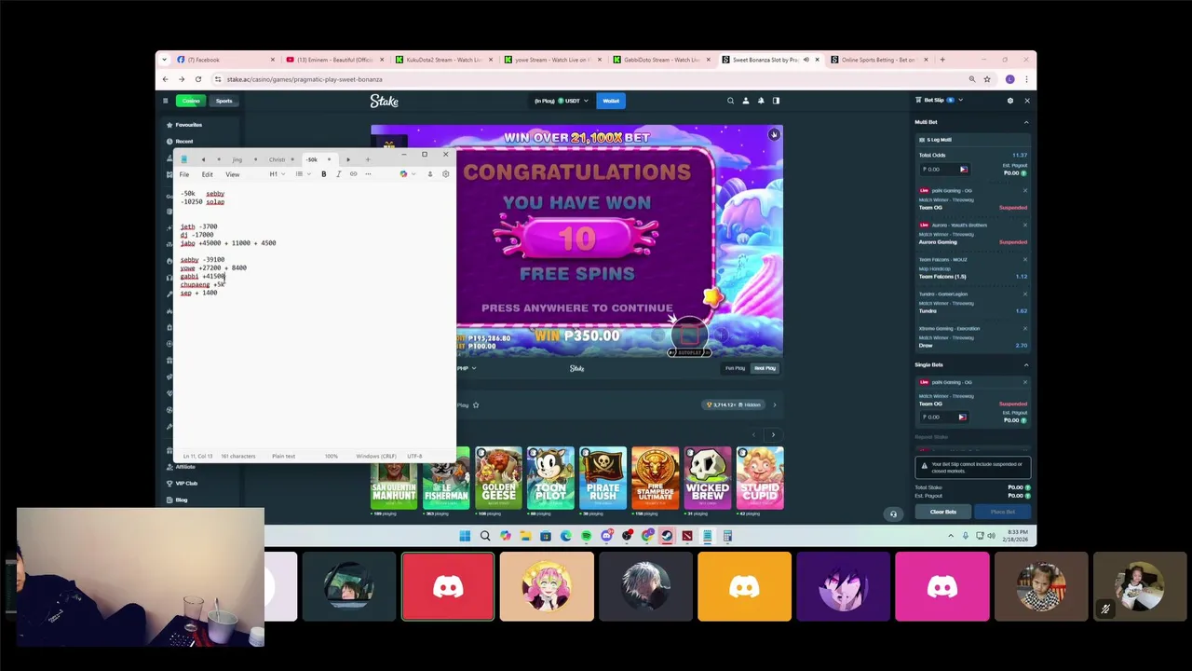
Task: Expand big wins chevron beside Hidden
Action: pos(774,404)
